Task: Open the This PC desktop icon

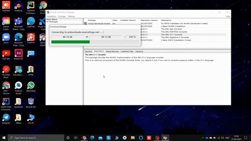Action: 31,119
